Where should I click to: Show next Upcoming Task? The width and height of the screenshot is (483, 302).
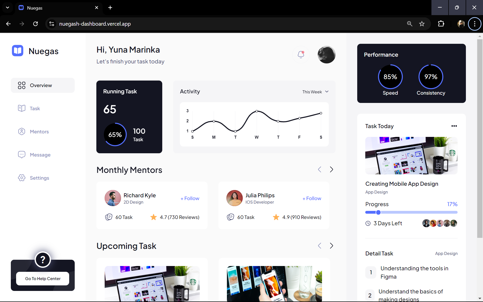[331, 246]
